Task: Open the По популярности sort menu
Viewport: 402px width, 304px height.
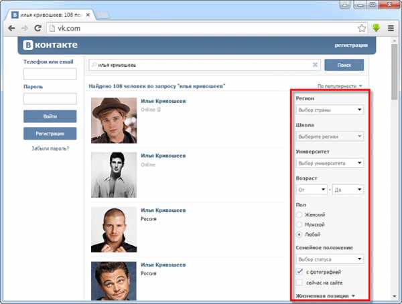Action: [x=340, y=86]
